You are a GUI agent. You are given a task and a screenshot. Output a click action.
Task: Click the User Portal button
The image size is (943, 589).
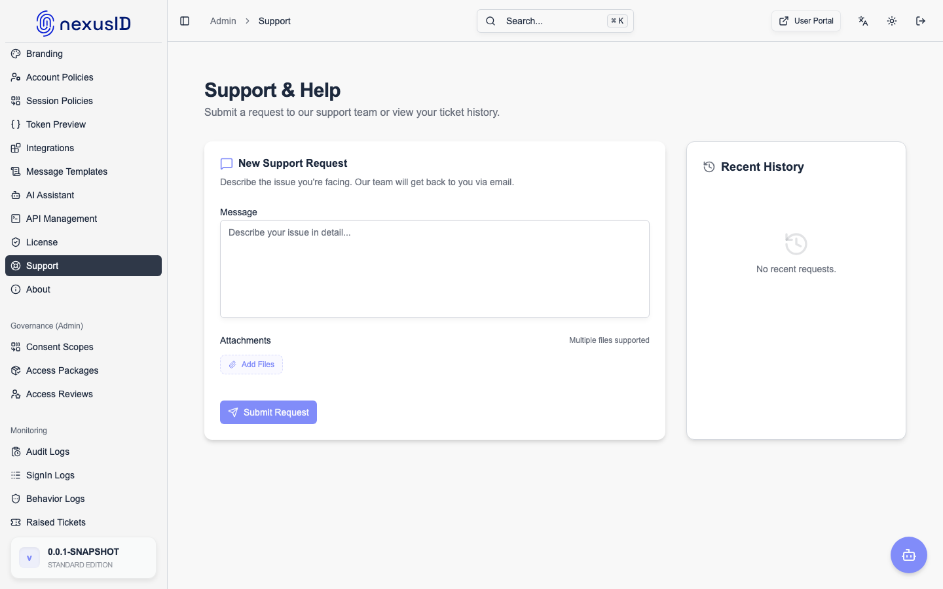coord(806,21)
